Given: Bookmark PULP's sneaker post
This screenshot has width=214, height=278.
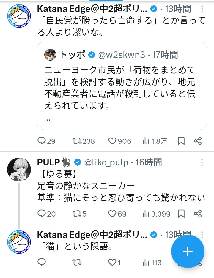Looking at the screenshot, I should click(x=181, y=213).
